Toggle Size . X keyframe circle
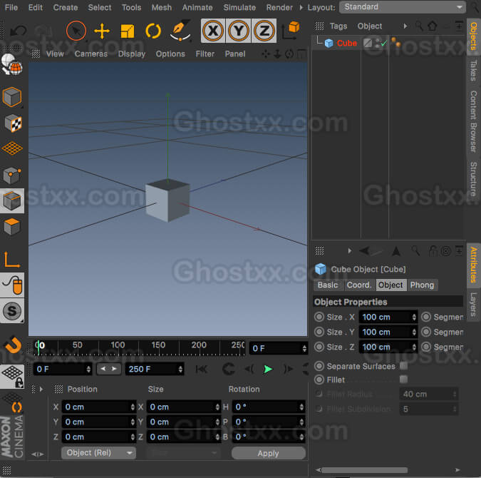Screen dimensions: 481x478 point(319,317)
